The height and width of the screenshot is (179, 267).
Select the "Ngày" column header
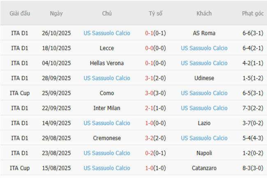[x=56, y=13]
